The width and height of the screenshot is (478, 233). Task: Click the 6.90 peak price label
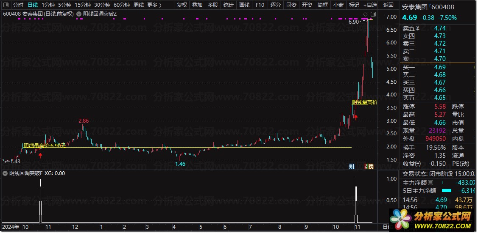353,22
